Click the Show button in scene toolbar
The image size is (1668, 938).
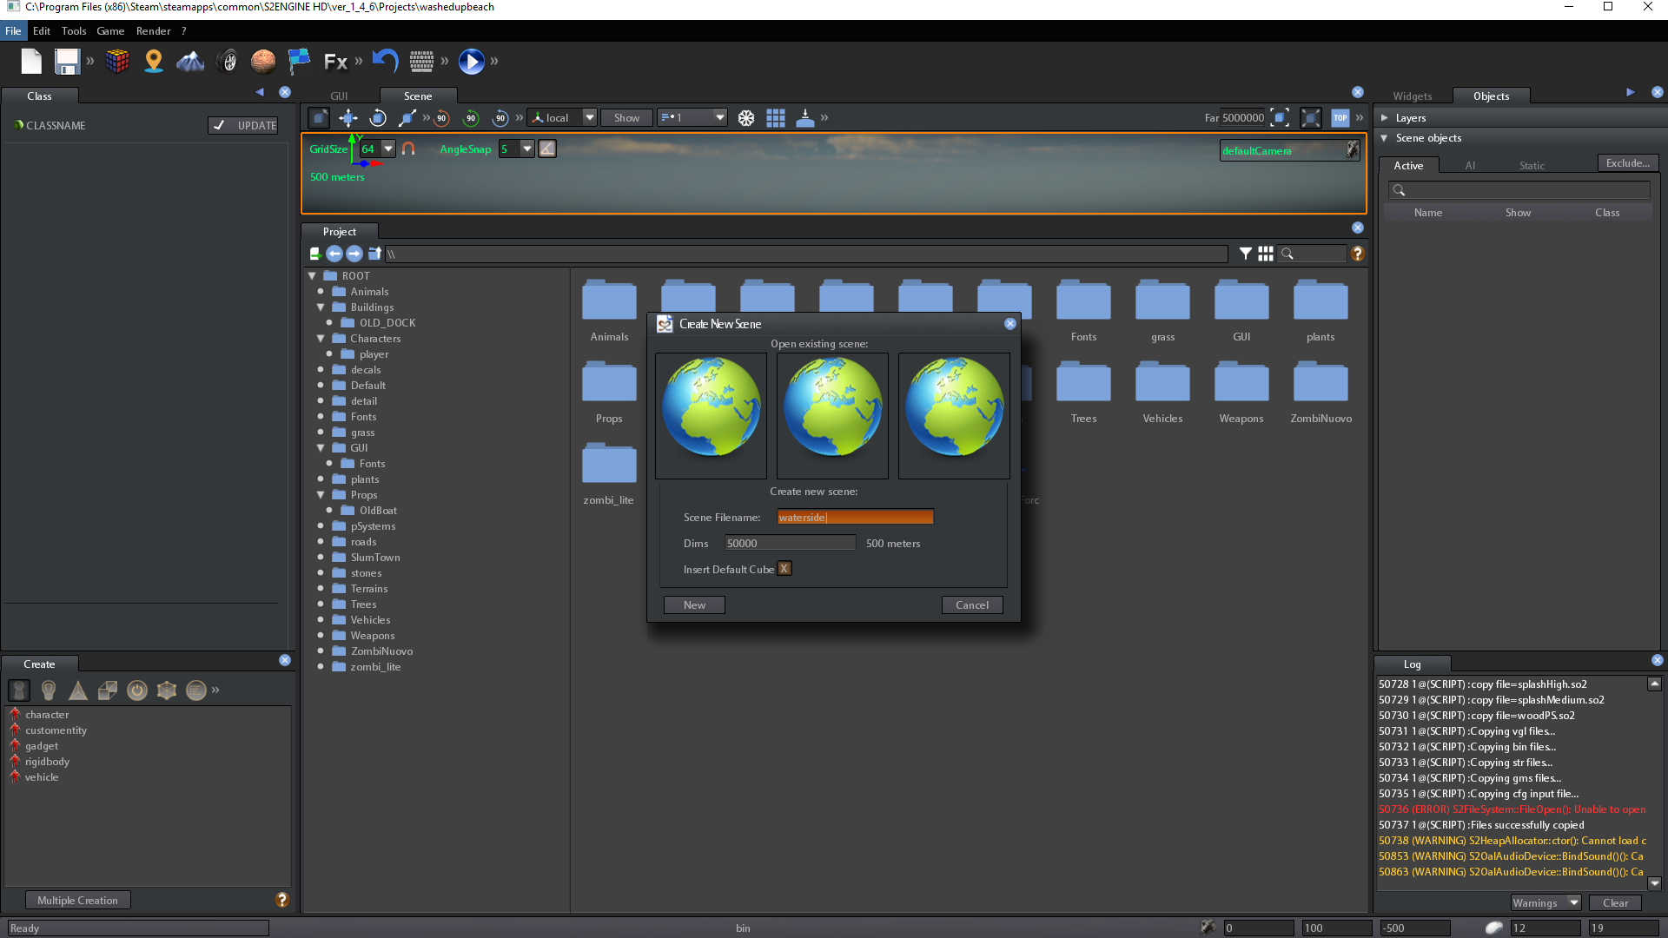[627, 118]
